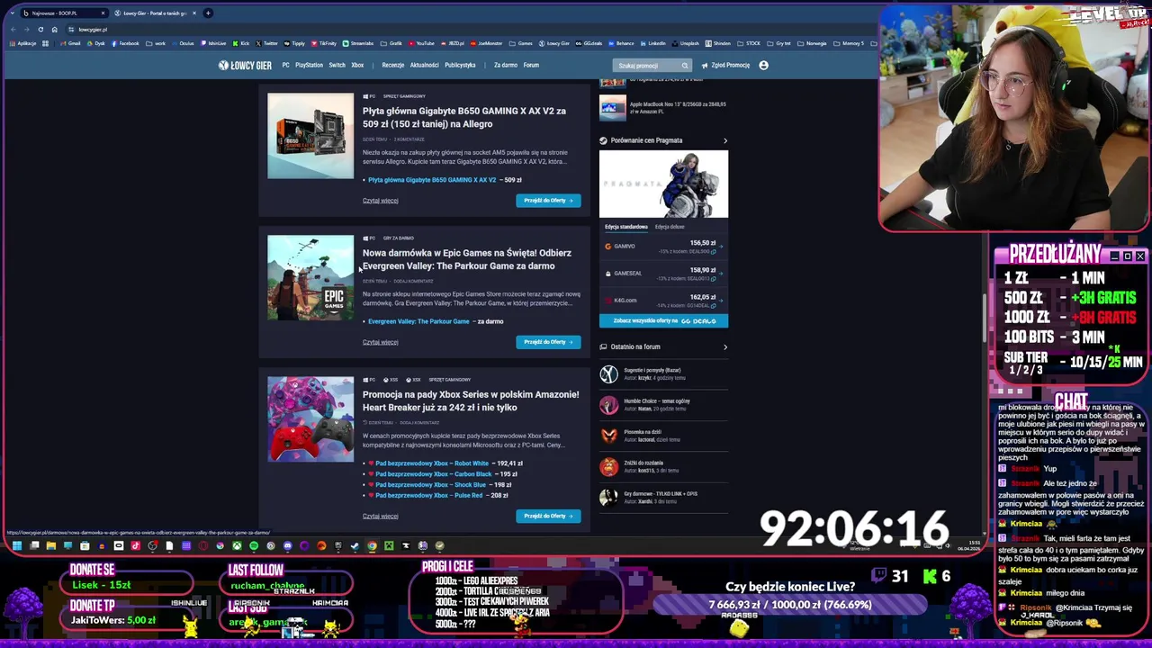Open the Za darmo section
Image resolution: width=1152 pixels, height=648 pixels.
coord(505,65)
